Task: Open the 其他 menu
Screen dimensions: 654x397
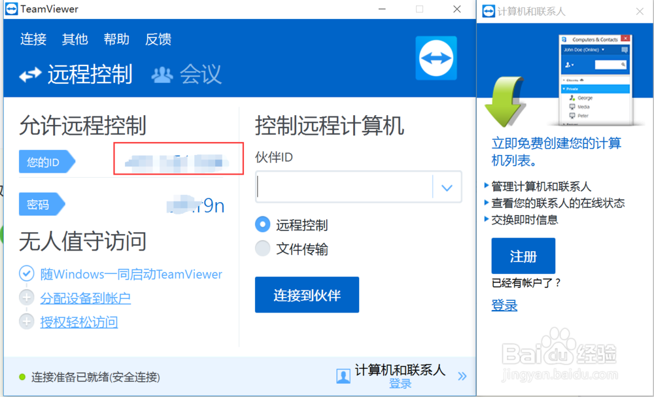Action: (75, 39)
